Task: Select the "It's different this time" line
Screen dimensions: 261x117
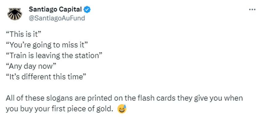Action: pyautogui.click(x=46, y=77)
